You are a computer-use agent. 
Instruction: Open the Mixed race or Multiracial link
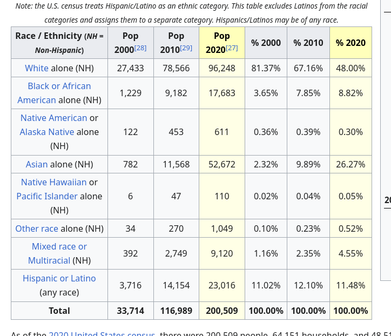coord(59,253)
